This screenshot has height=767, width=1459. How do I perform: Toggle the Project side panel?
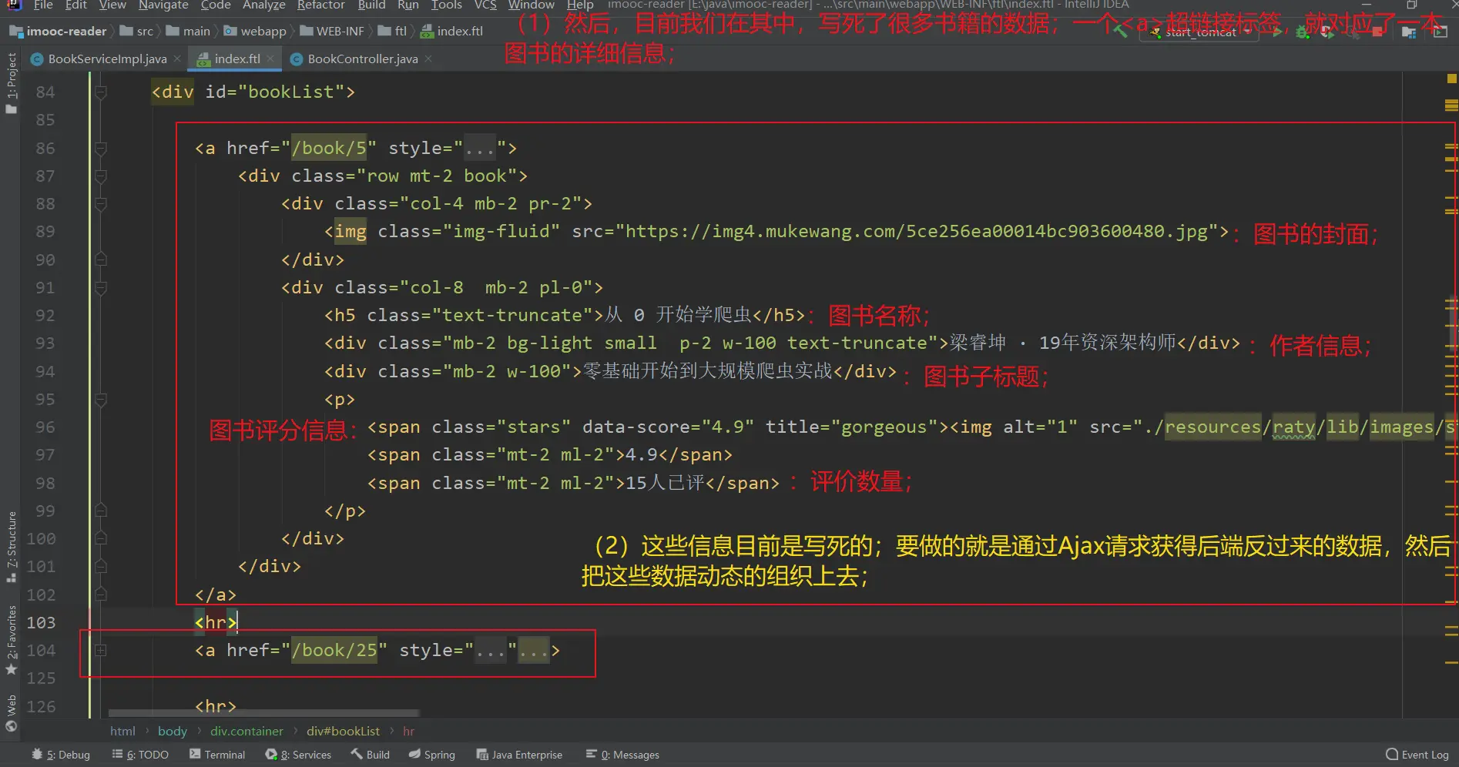[11, 83]
